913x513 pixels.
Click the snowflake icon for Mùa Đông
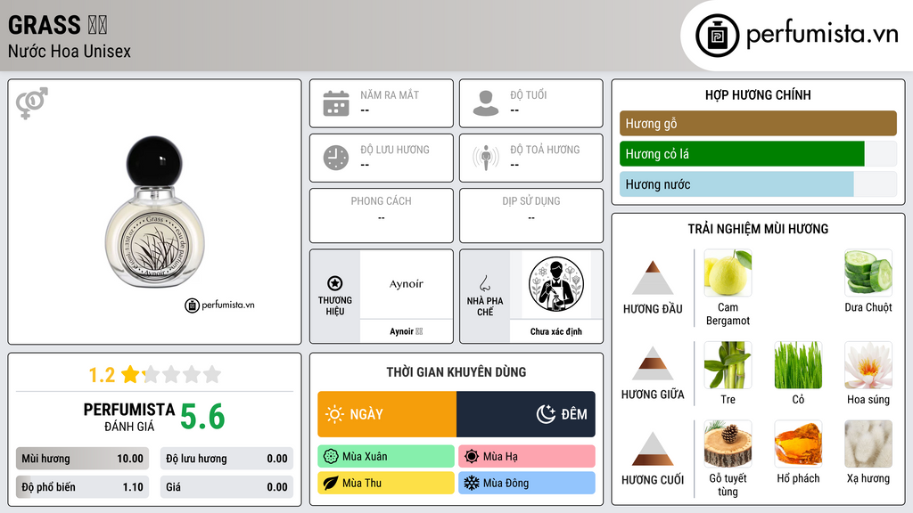pyautogui.click(x=472, y=483)
